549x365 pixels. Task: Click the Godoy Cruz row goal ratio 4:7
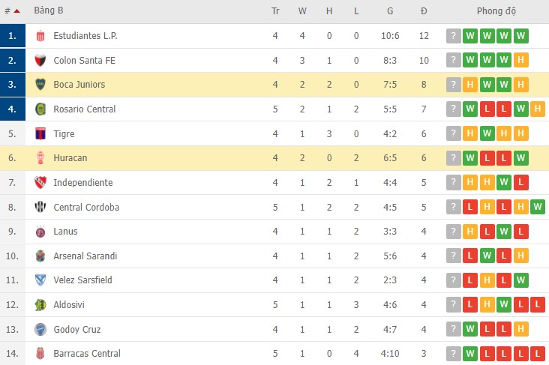pyautogui.click(x=390, y=329)
